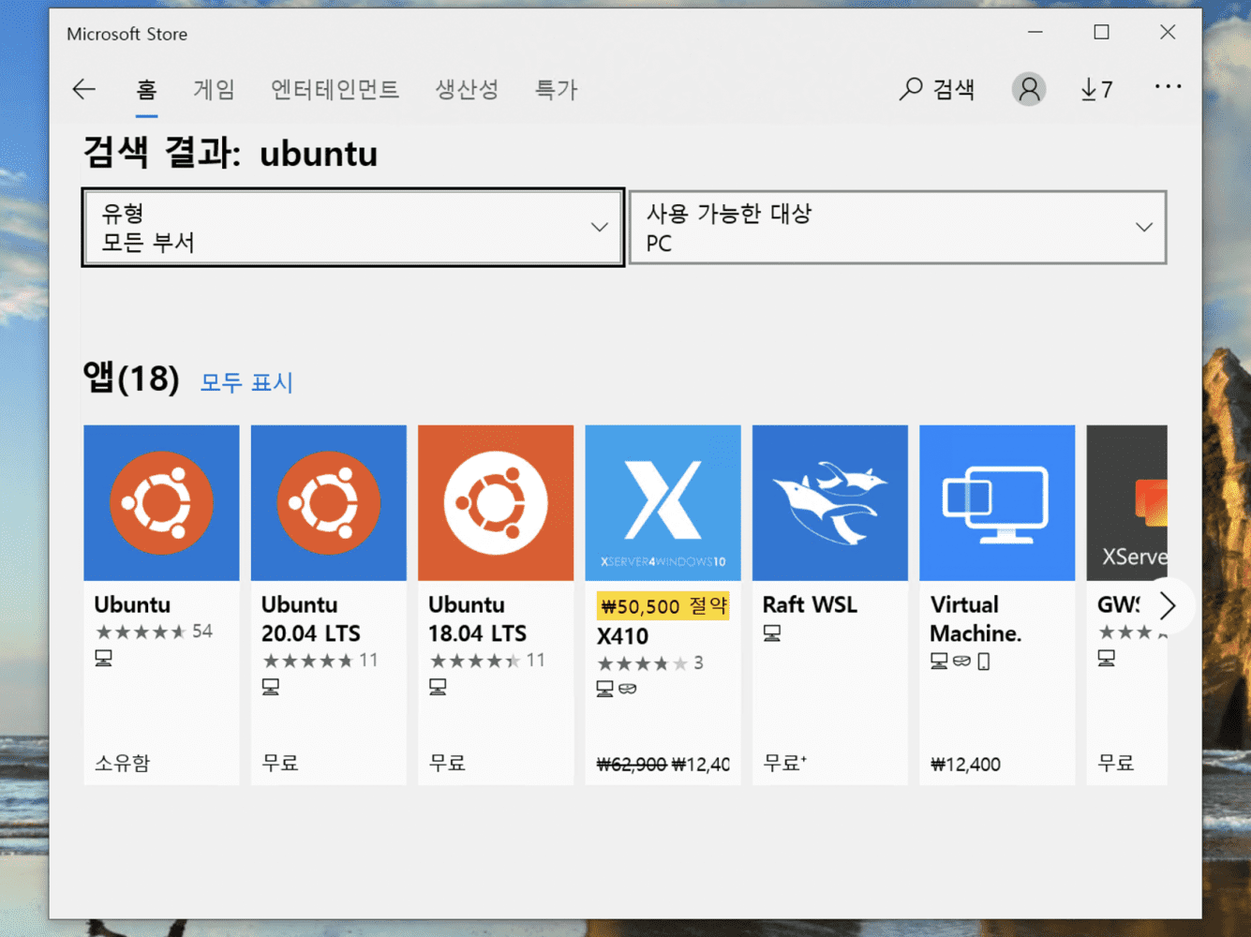Click the ₩50,500 절약 savings badge
The height and width of the screenshot is (937, 1251).
663,606
